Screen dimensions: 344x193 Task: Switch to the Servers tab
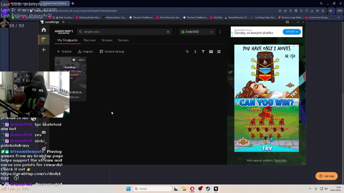[x=123, y=40]
